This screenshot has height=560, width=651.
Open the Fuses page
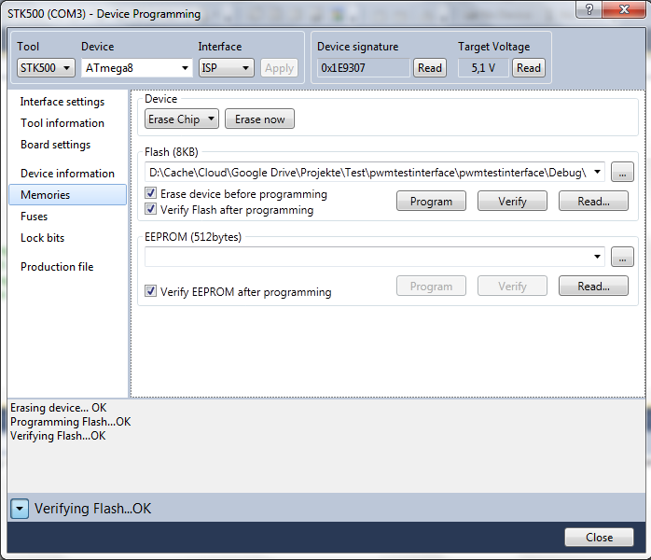click(x=35, y=217)
